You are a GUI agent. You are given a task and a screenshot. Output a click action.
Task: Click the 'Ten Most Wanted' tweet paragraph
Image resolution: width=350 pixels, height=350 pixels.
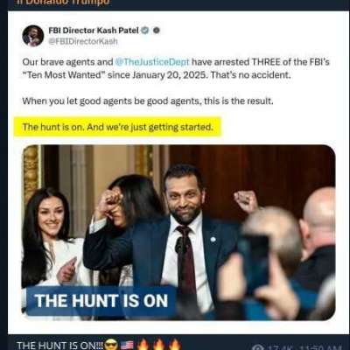176,68
